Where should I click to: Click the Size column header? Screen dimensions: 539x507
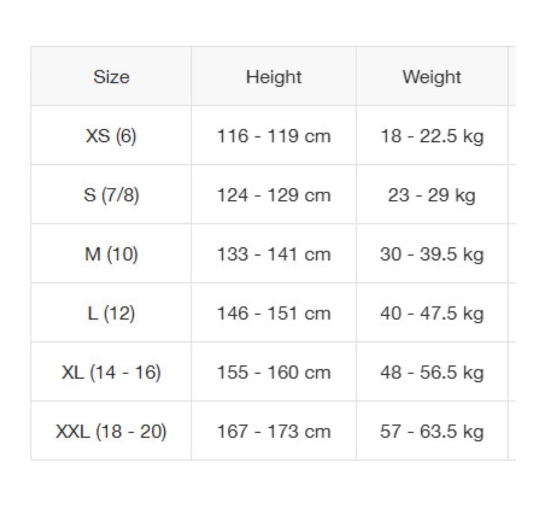[x=111, y=77]
